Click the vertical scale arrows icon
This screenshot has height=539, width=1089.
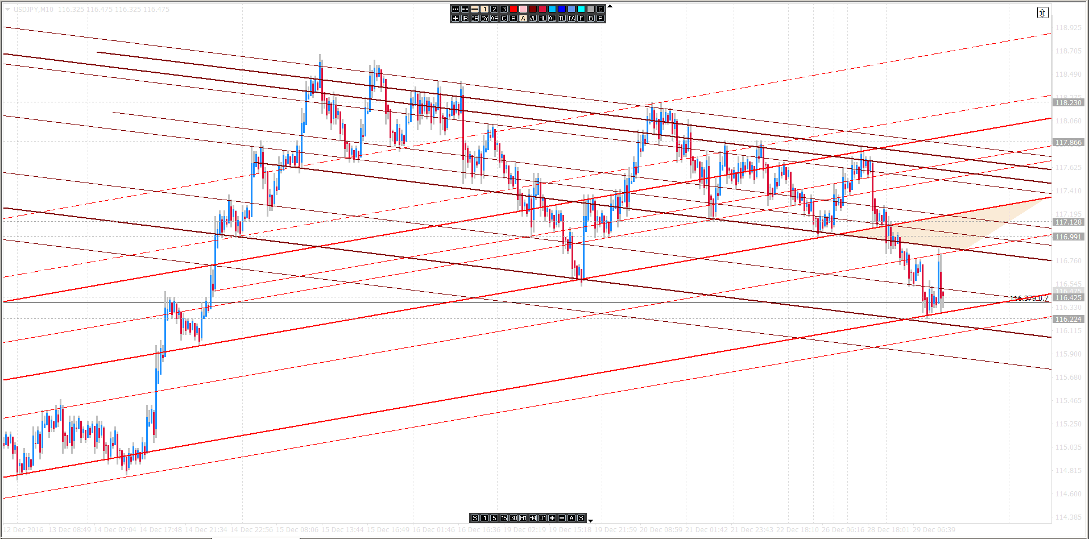(x=1042, y=13)
